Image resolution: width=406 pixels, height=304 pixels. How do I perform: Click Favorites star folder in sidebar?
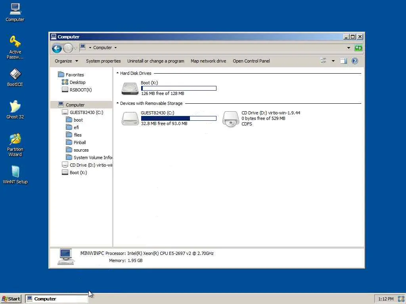click(71, 75)
